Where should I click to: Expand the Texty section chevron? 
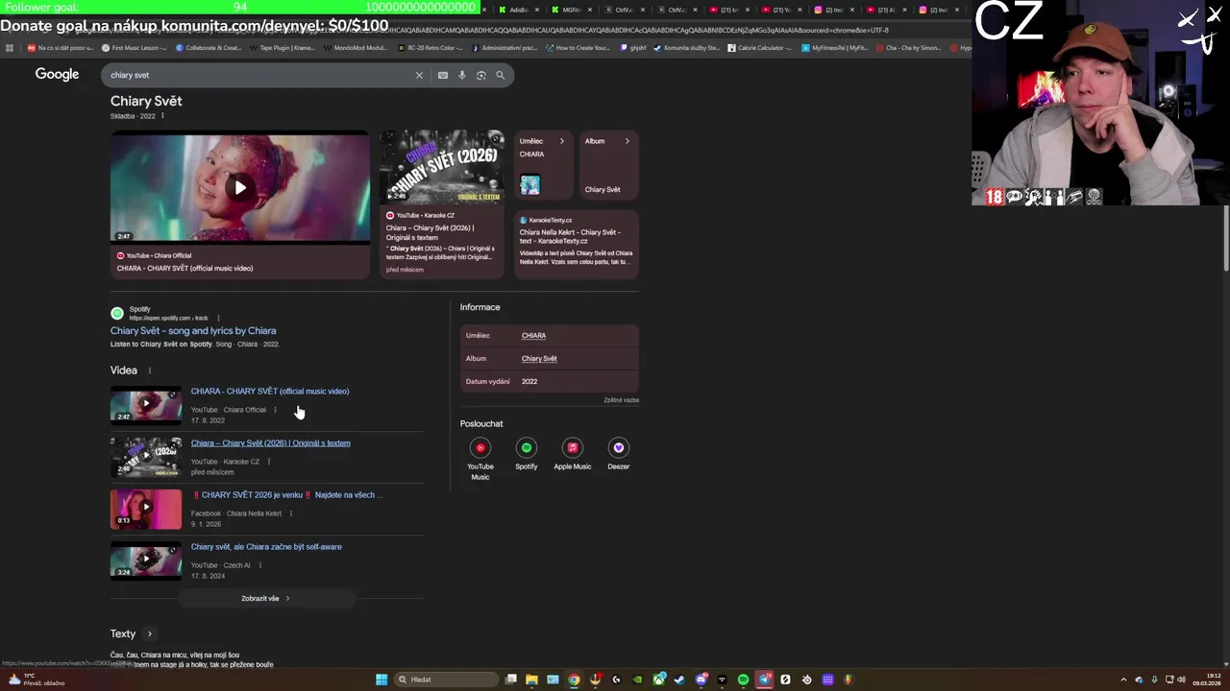[149, 633]
